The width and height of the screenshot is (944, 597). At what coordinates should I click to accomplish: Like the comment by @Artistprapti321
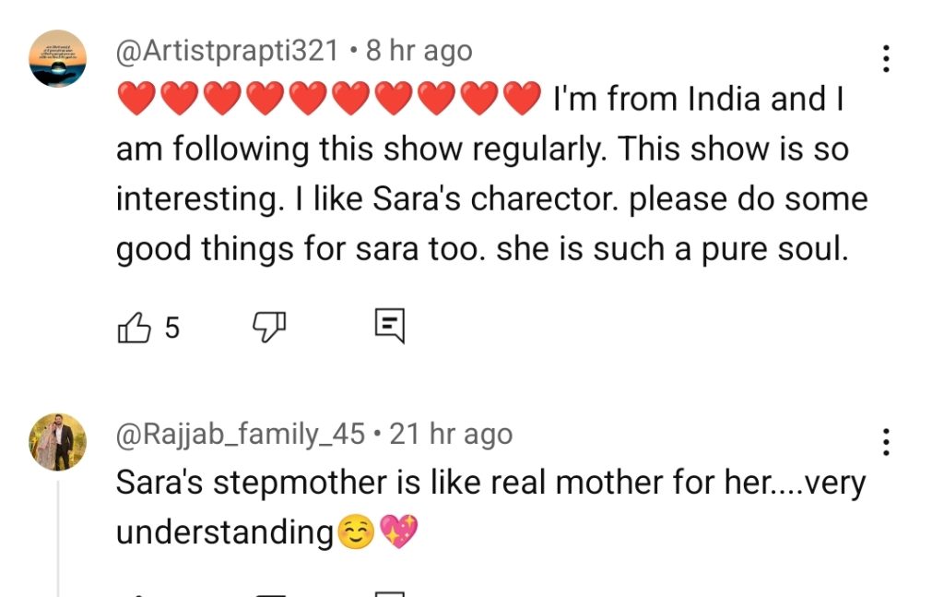(135, 327)
